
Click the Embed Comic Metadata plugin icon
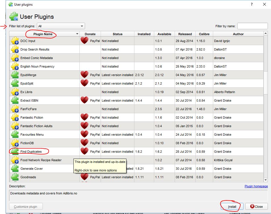[x=15, y=58]
